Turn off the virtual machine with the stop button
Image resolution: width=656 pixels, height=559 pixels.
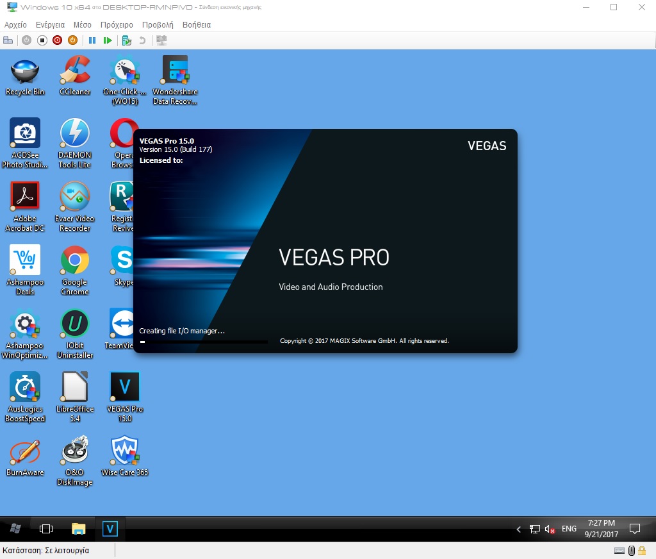tap(42, 40)
